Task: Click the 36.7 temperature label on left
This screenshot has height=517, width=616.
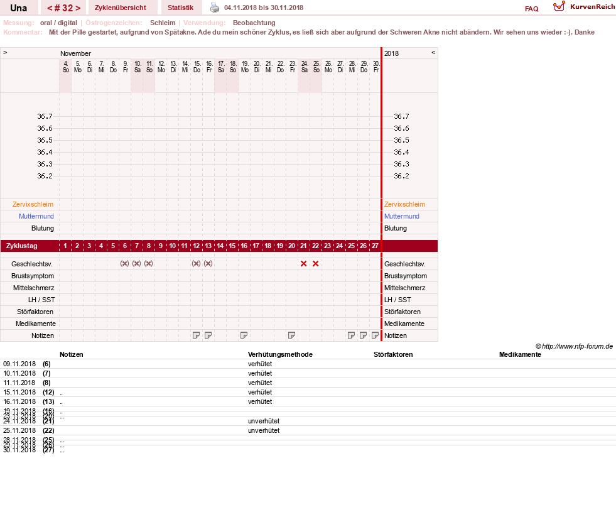Action: pos(45,116)
